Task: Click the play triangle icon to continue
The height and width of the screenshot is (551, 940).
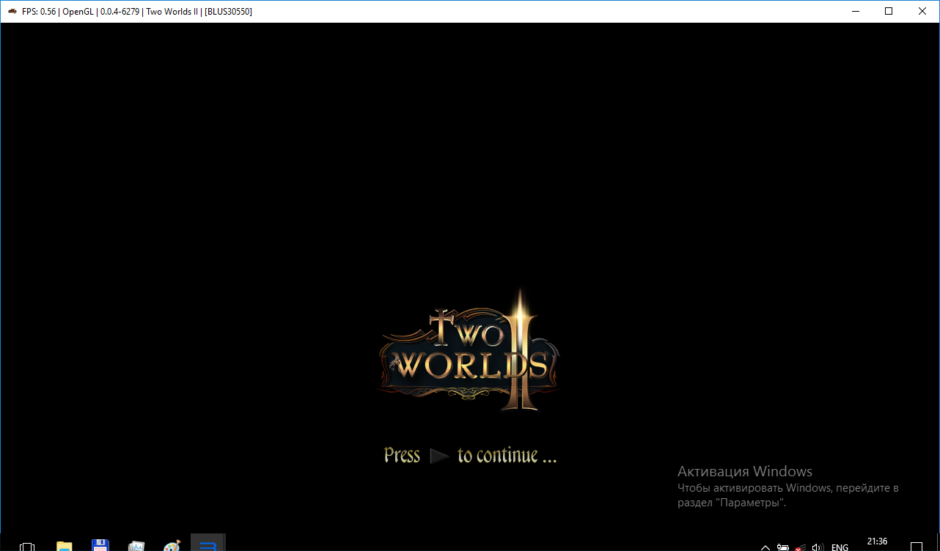Action: 439,456
